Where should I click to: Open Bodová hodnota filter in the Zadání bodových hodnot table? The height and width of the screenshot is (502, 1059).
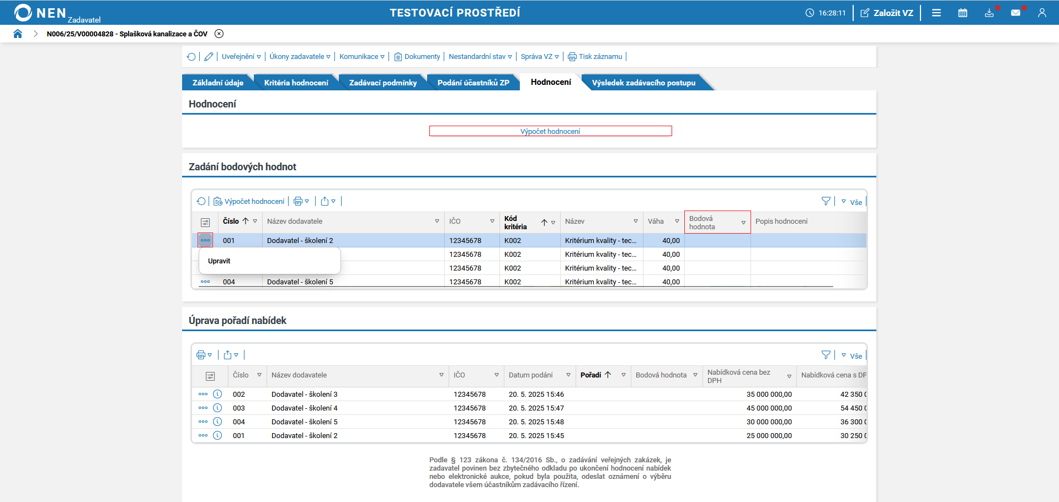(x=743, y=223)
